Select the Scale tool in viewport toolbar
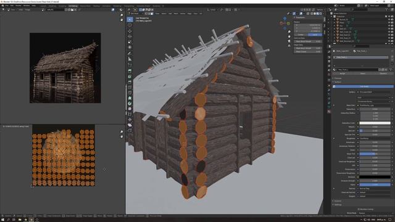This screenshot has height=222, width=395. [x=130, y=42]
